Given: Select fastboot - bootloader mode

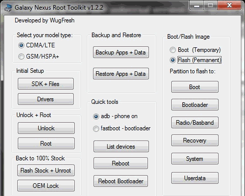Looking at the screenshot, I should pos(121,128).
